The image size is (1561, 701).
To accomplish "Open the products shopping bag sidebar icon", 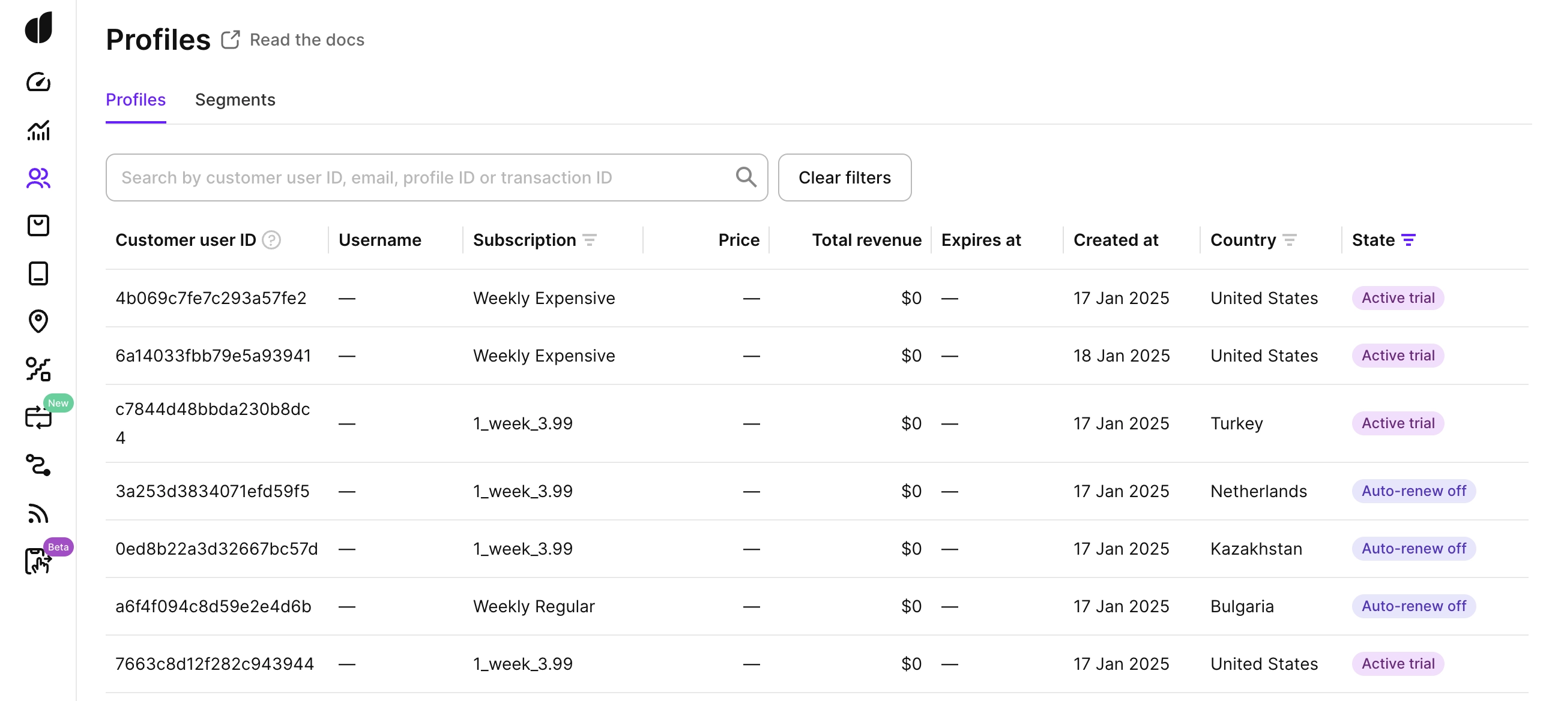I will click(x=38, y=226).
